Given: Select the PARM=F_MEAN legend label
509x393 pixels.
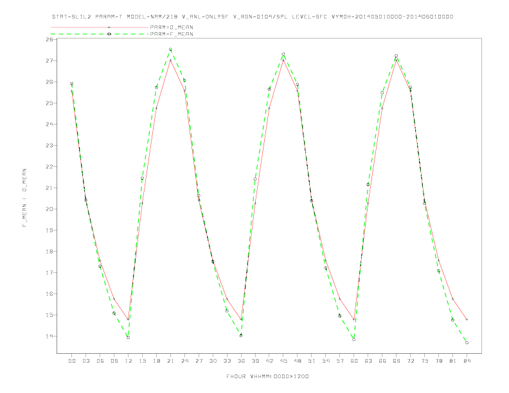Looking at the screenshot, I should click(x=172, y=34).
